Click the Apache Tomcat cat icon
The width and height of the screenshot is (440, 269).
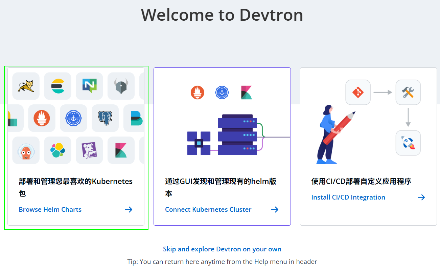click(26, 86)
